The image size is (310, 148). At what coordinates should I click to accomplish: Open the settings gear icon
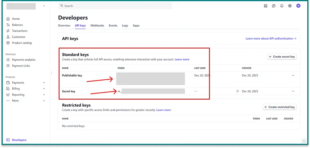(290, 6)
